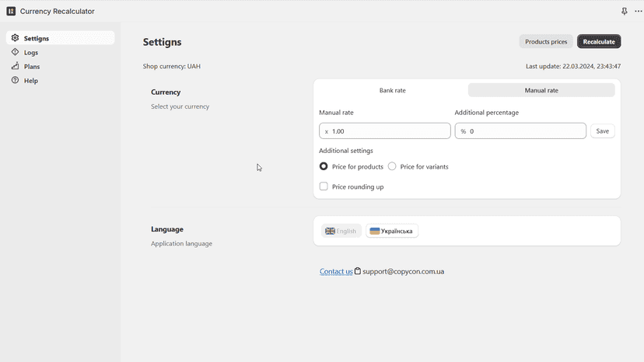Select the Price for variants radio button
This screenshot has width=644, height=362.
point(392,166)
